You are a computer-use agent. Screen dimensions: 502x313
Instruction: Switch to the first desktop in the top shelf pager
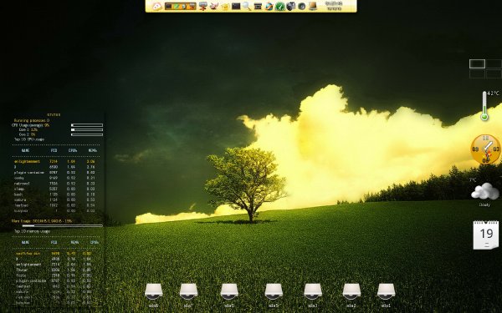click(x=168, y=6)
